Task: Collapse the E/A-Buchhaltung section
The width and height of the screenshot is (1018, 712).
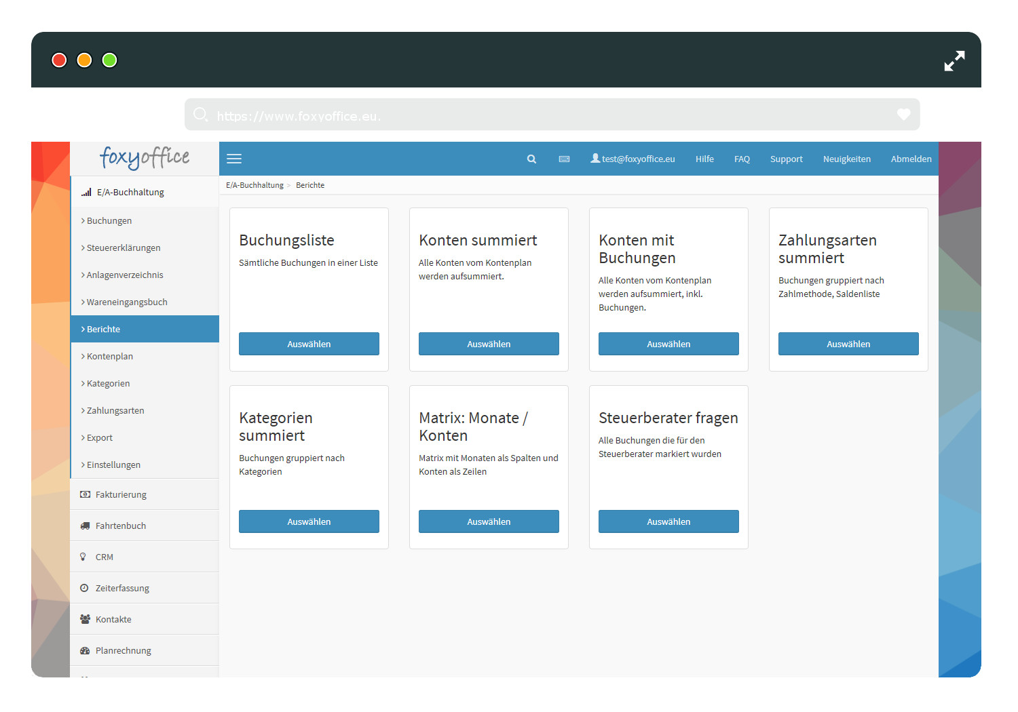Action: 130,192
